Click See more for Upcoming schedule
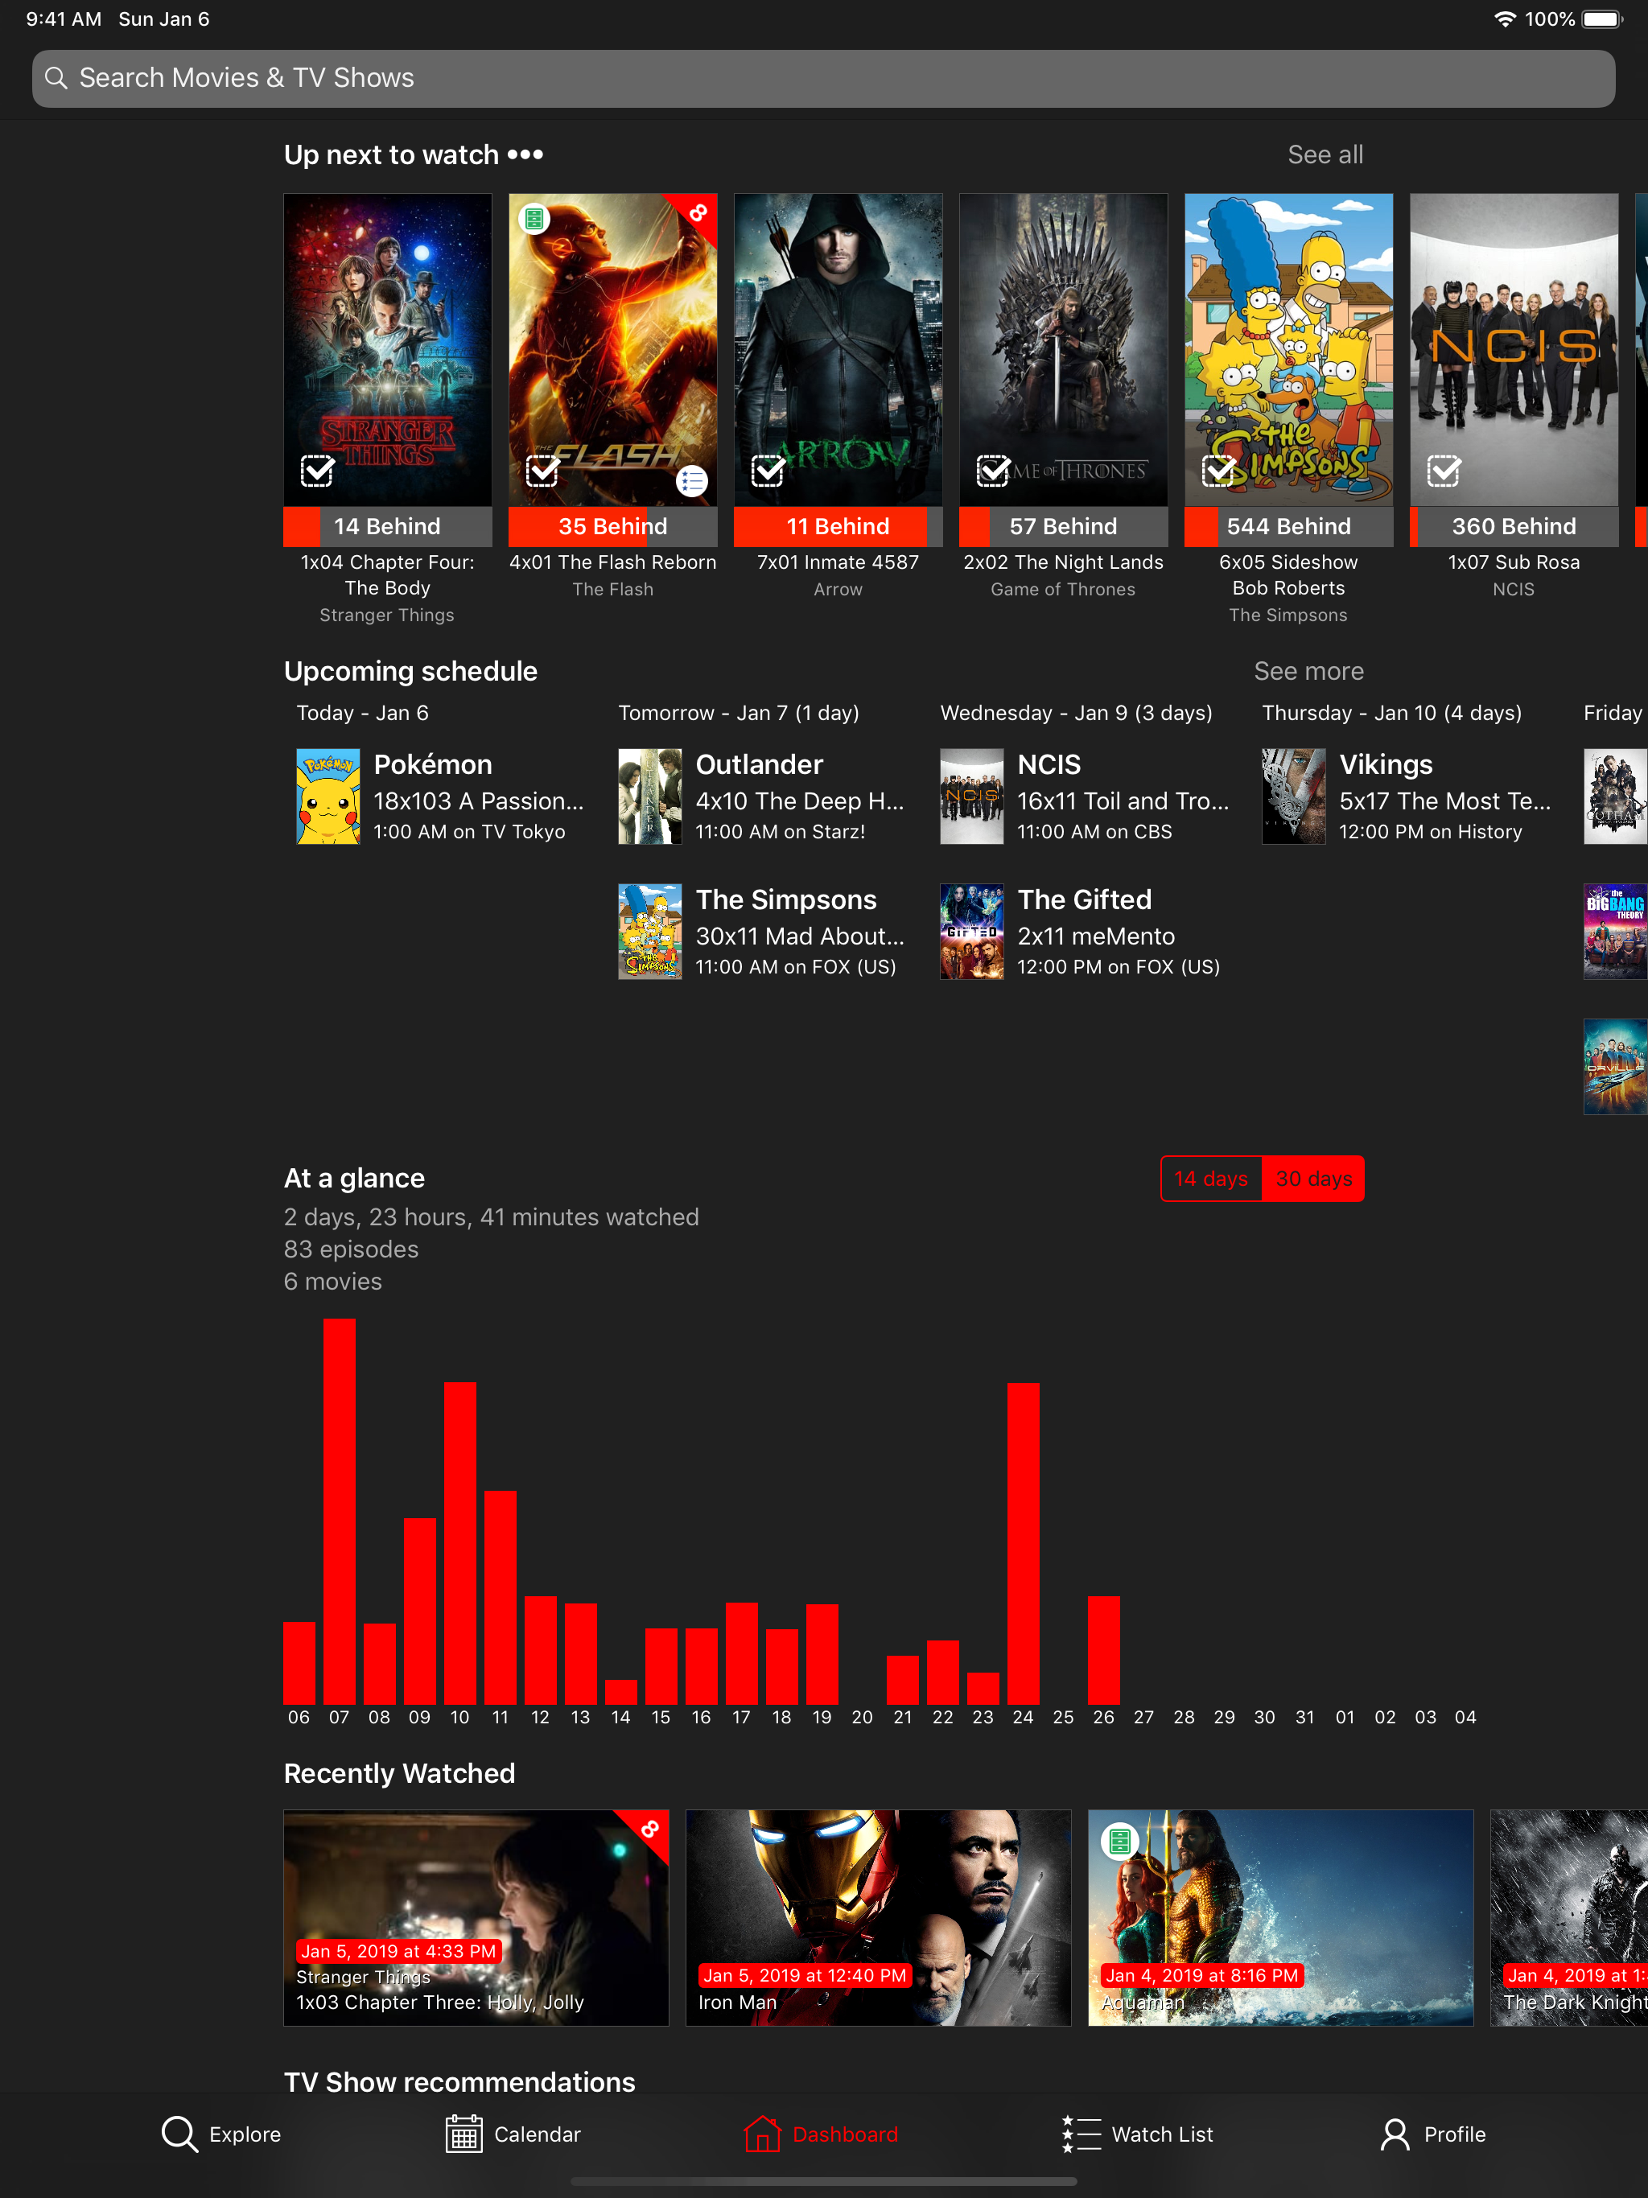The image size is (1648, 2198). point(1308,672)
